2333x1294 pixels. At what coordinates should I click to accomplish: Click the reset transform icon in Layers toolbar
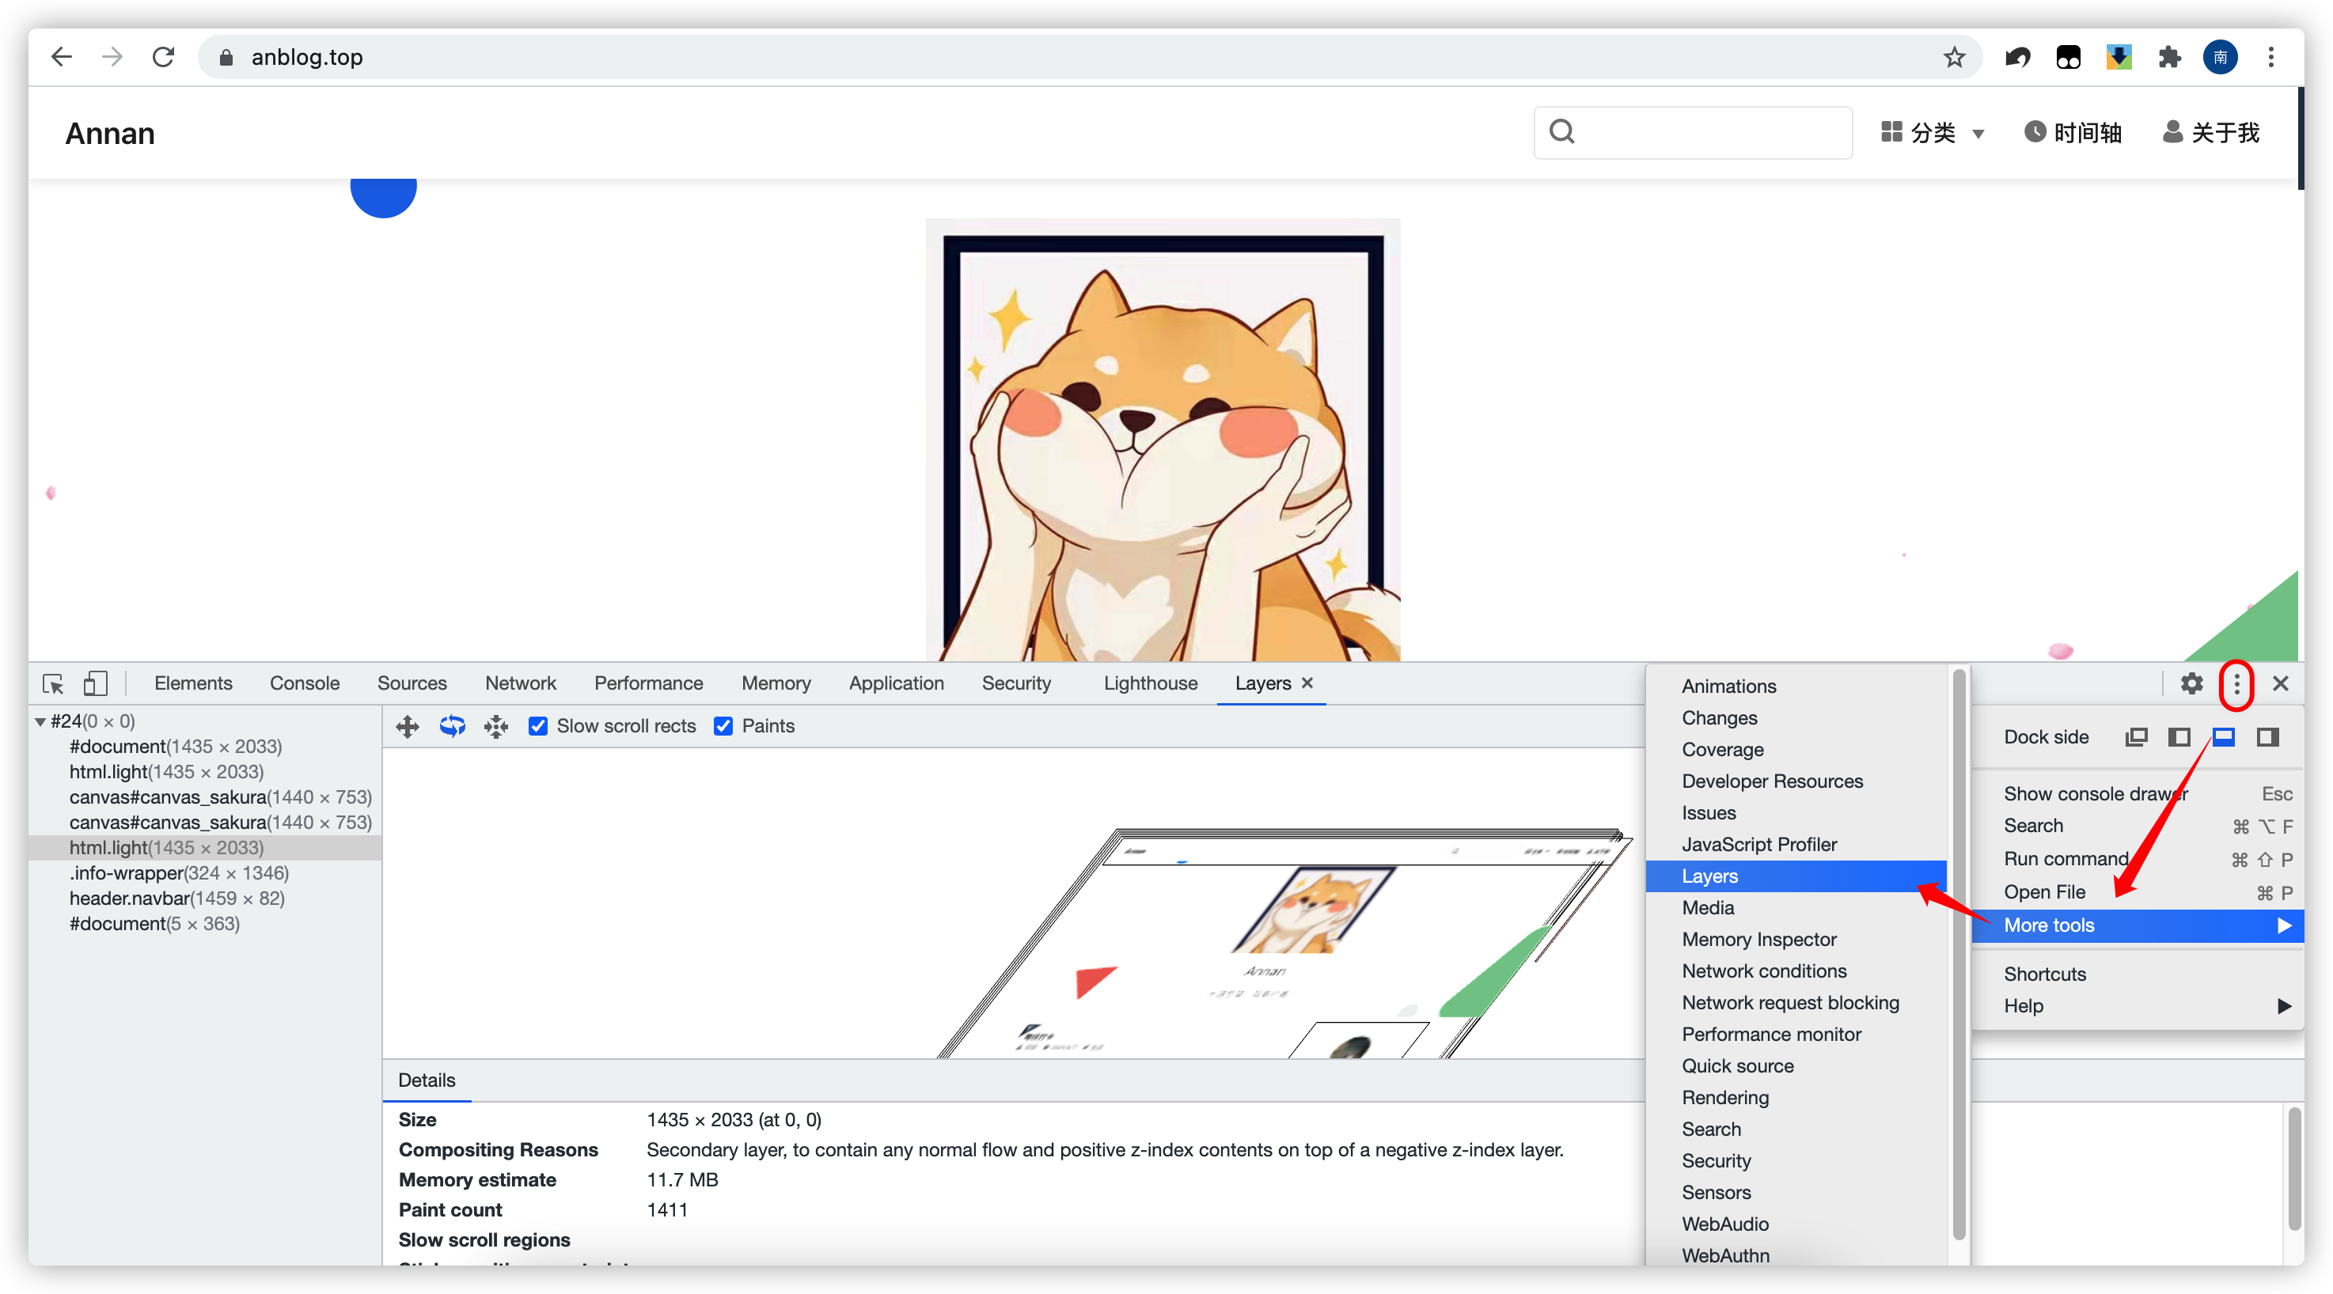pos(496,726)
